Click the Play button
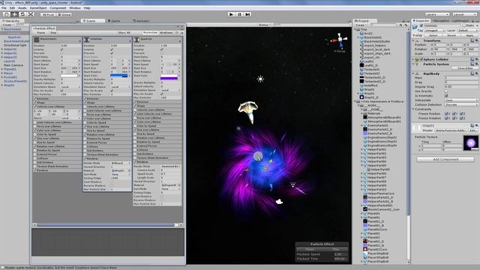The width and height of the screenshot is (480, 270). point(232,14)
